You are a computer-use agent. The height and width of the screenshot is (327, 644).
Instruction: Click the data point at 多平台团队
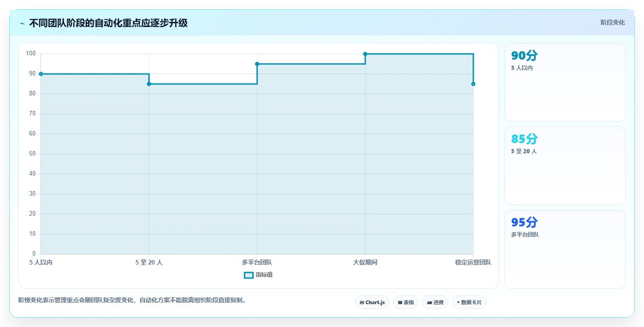tap(257, 64)
